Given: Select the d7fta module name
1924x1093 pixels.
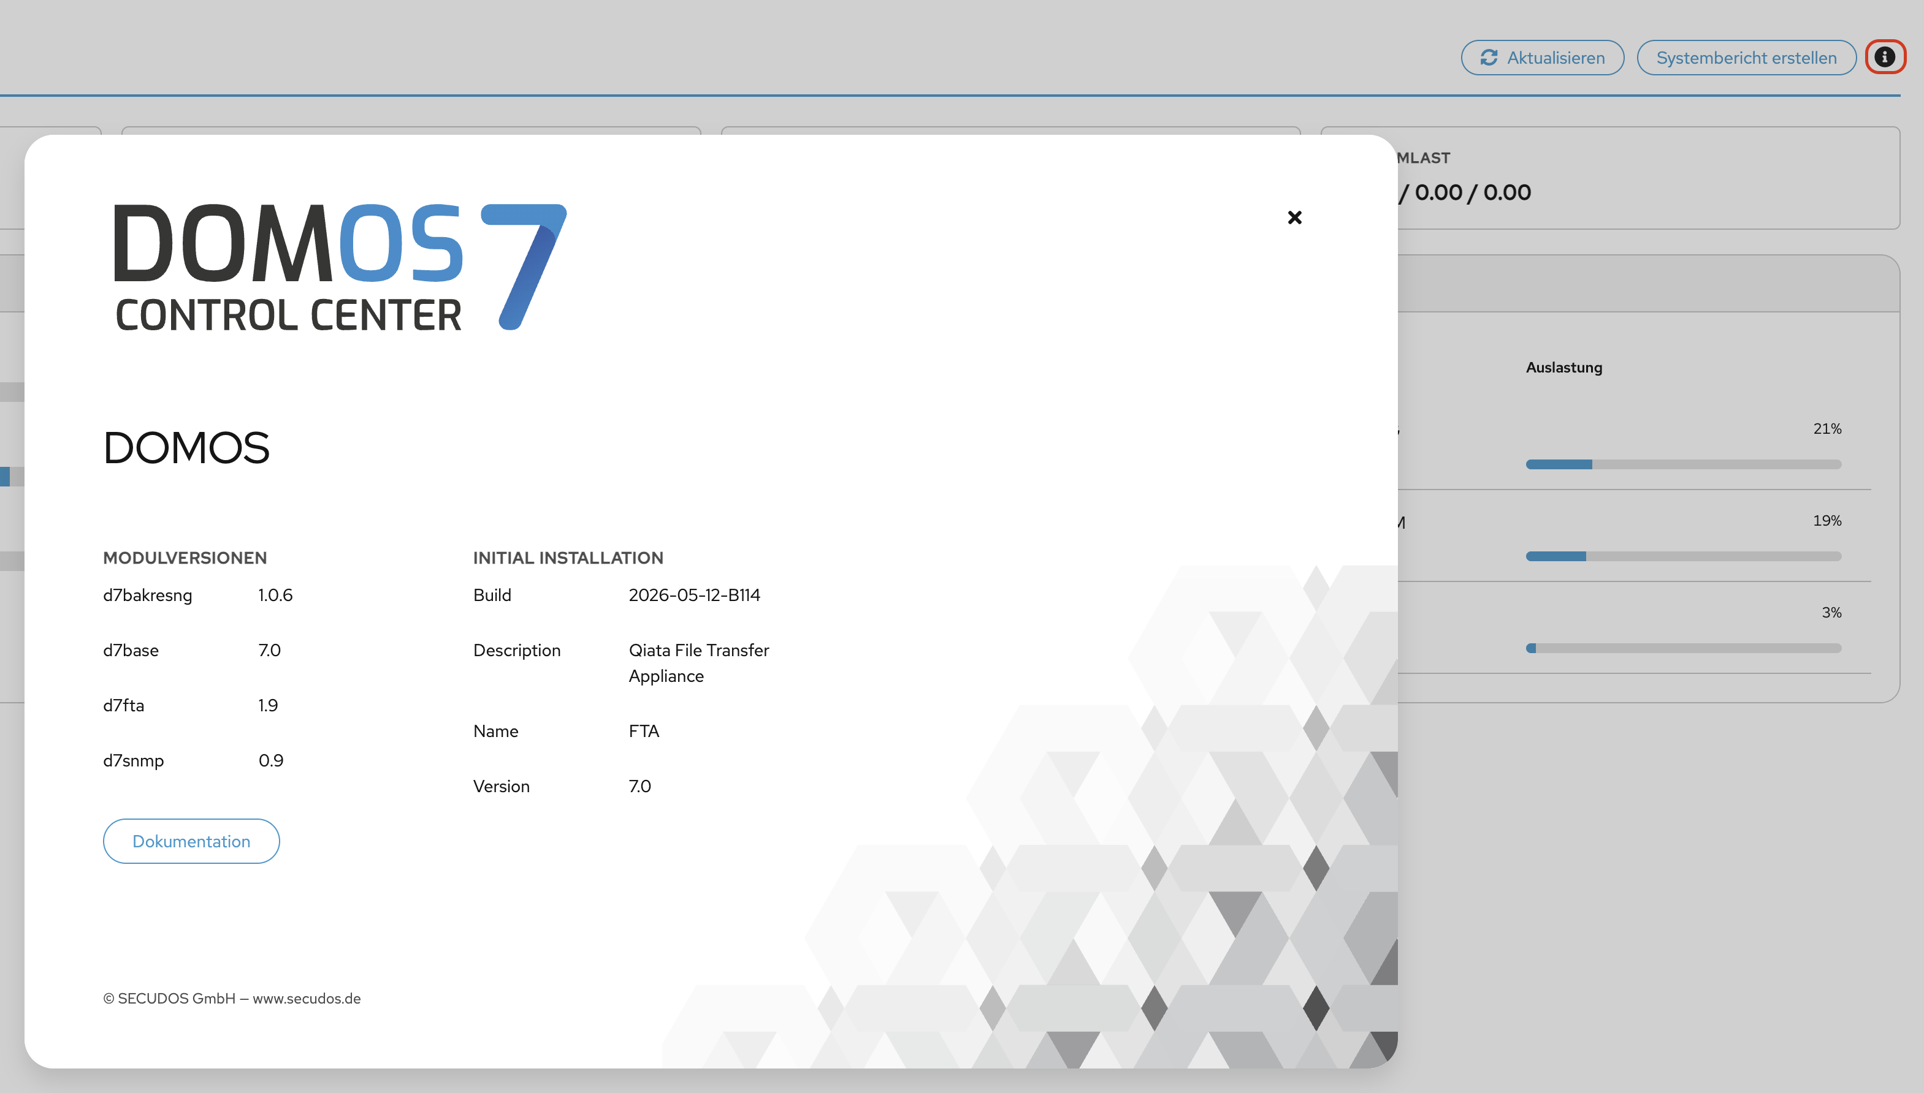Looking at the screenshot, I should tap(123, 706).
